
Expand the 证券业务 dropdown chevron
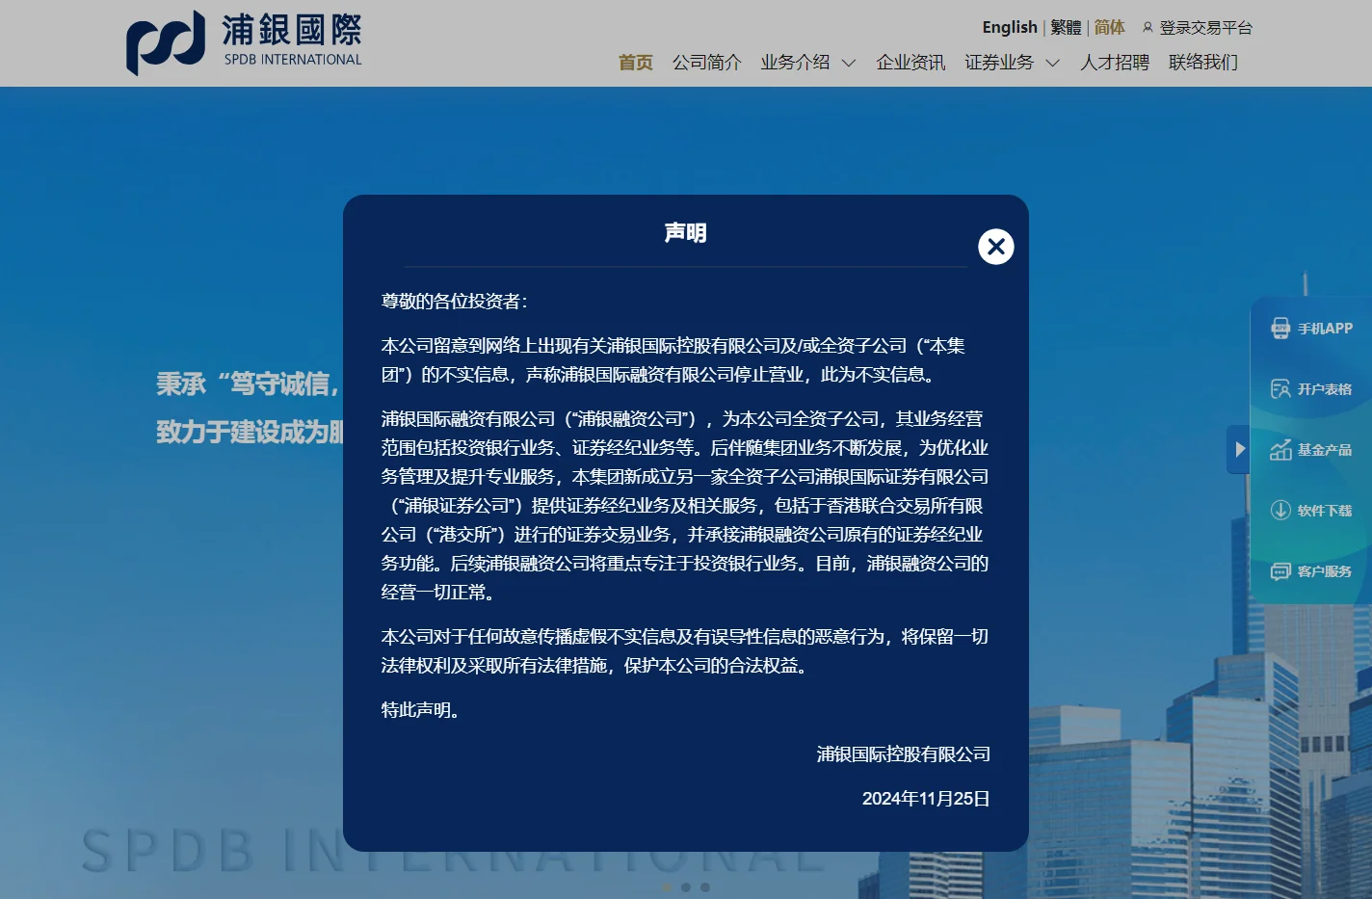pyautogui.click(x=1053, y=64)
